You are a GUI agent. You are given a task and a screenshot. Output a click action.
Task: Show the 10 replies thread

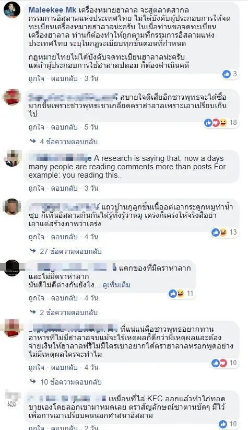point(66,382)
